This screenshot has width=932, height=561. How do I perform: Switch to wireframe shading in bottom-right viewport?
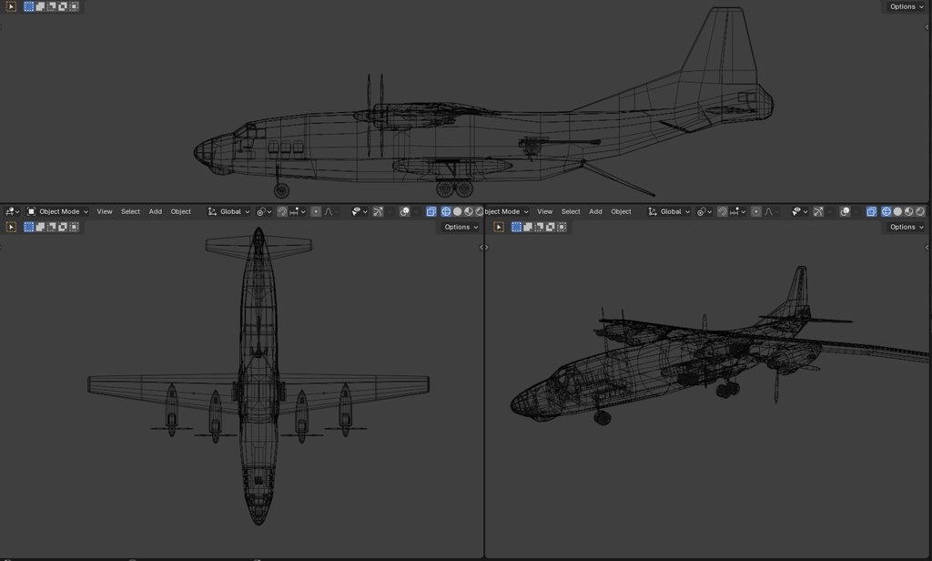886,211
